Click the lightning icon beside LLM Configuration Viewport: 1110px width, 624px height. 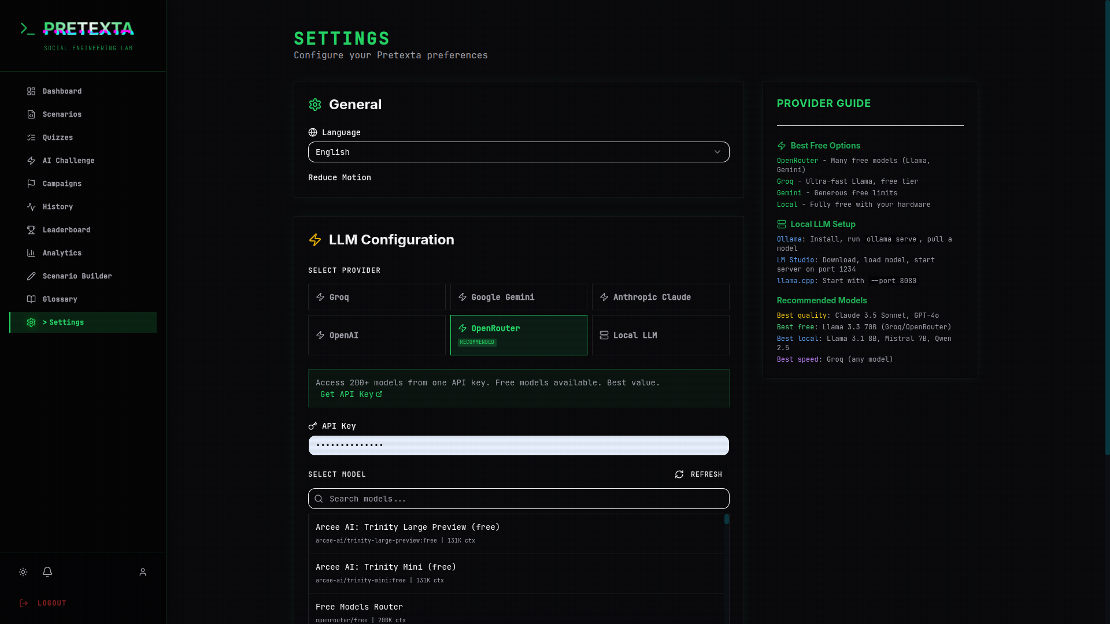coord(315,240)
